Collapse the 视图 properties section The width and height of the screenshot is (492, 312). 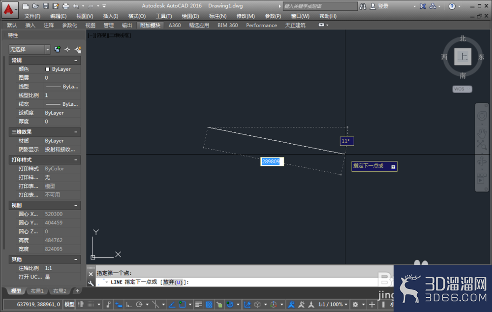[76, 205]
